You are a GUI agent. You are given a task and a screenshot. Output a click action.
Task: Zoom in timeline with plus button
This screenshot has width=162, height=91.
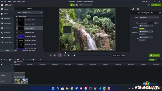tap(40, 60)
